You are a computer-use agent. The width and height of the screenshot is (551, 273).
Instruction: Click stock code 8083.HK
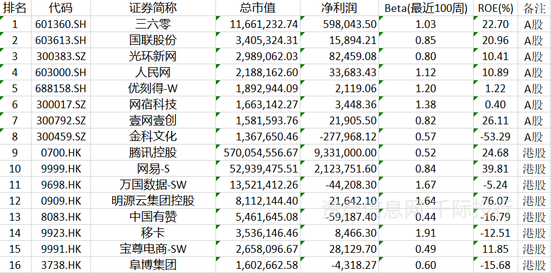(x=61, y=216)
